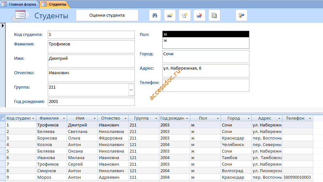Click cell 'Адреевич' in the table
The width and height of the screenshot is (323, 182).
[113, 177]
